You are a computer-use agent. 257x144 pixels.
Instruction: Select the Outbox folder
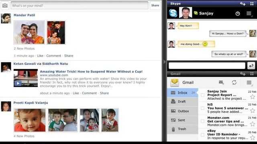point(183,111)
